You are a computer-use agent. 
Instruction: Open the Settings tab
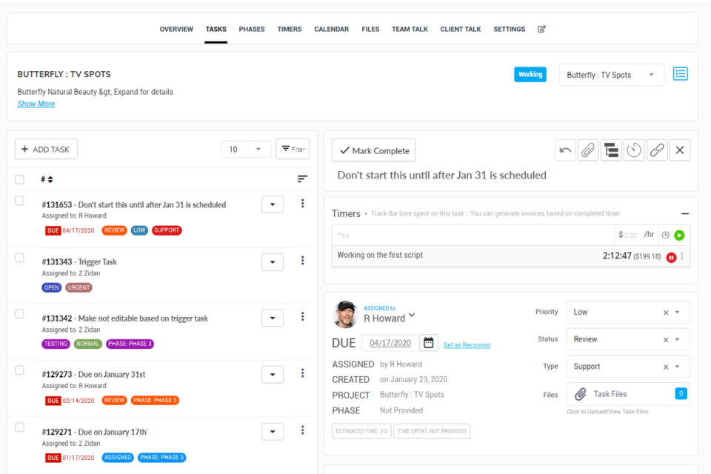[510, 29]
